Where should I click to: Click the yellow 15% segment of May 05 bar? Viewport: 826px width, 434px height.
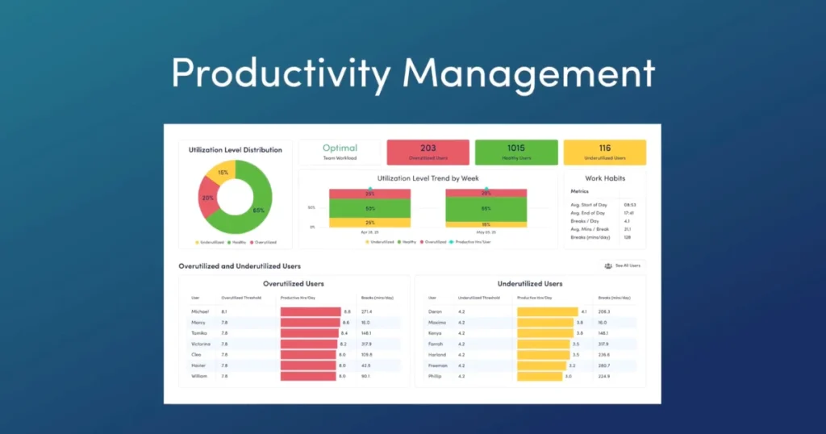[x=486, y=224]
